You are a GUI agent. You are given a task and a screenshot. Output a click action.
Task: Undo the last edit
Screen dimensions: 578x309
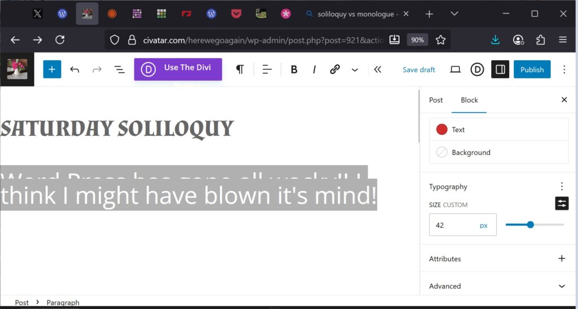click(x=75, y=69)
